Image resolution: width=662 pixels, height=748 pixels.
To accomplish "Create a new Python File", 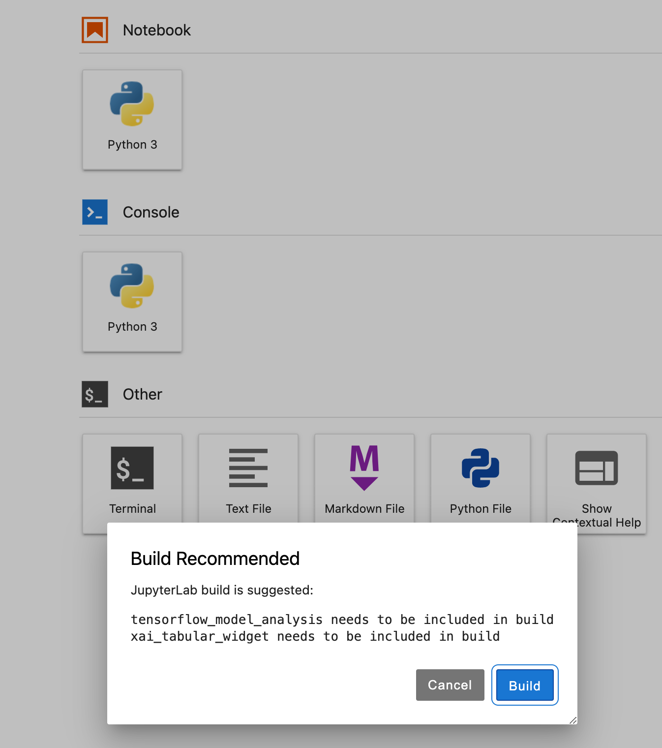I will [x=481, y=478].
